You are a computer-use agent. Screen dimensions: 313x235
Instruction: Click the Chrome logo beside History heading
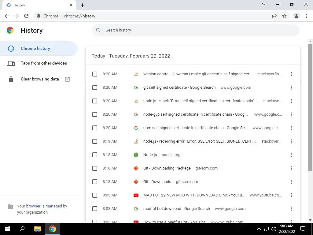[10, 30]
